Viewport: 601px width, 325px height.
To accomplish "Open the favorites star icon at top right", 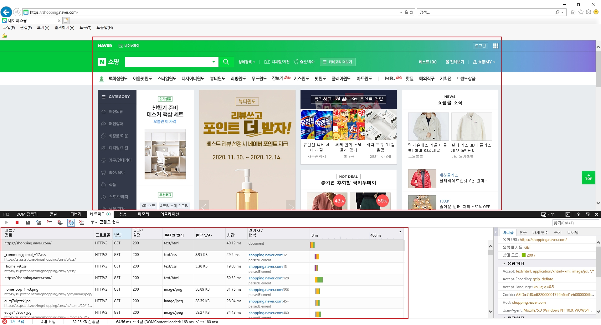I will [581, 12].
